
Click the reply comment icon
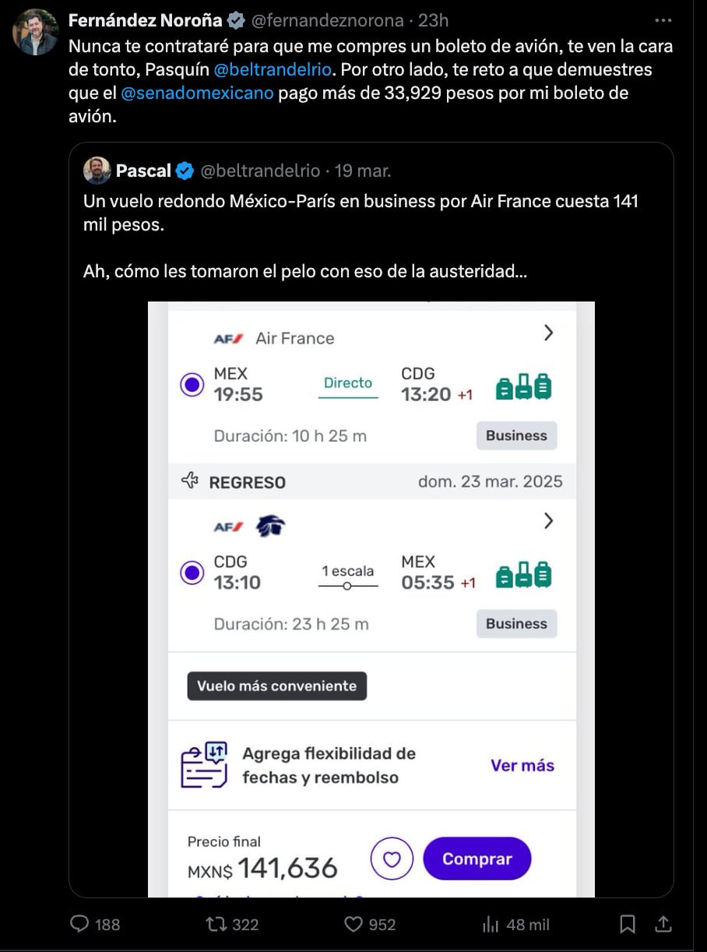point(80,924)
